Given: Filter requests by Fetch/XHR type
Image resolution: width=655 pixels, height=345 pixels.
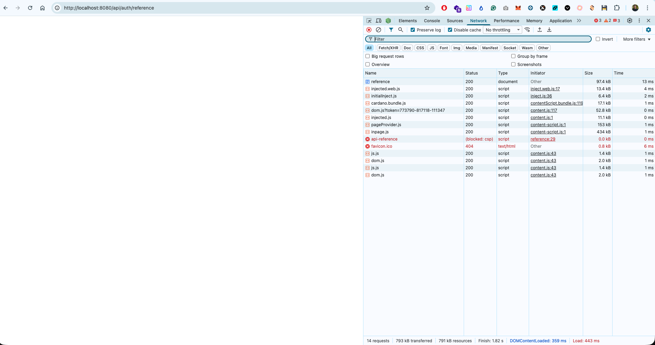Looking at the screenshot, I should pyautogui.click(x=388, y=48).
